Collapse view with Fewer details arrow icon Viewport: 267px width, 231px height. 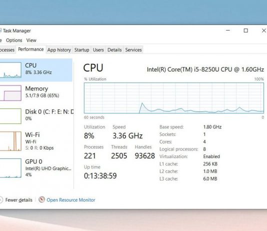click(x=1, y=199)
